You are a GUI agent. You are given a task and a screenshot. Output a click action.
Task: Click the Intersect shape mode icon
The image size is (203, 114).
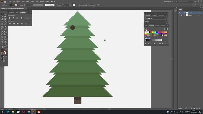17,18
